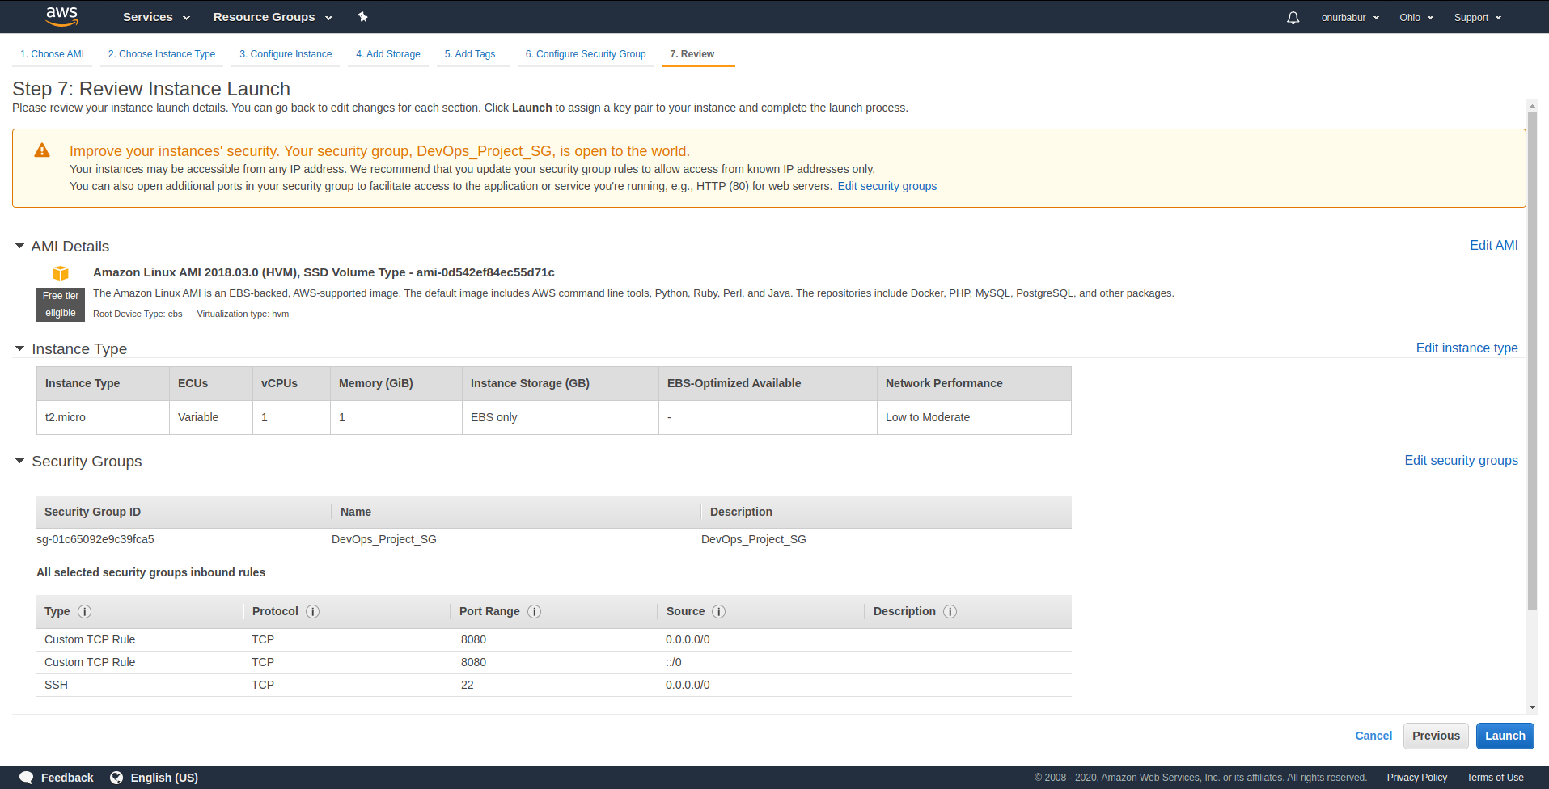Image resolution: width=1549 pixels, height=789 pixels.
Task: Click info icon next to Type column
Action: point(84,612)
